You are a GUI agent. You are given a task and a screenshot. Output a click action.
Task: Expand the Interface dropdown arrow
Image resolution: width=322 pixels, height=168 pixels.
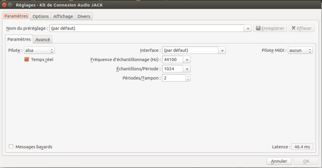click(222, 50)
